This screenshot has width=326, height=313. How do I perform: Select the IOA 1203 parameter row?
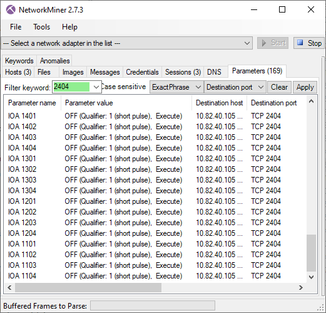pos(155,223)
